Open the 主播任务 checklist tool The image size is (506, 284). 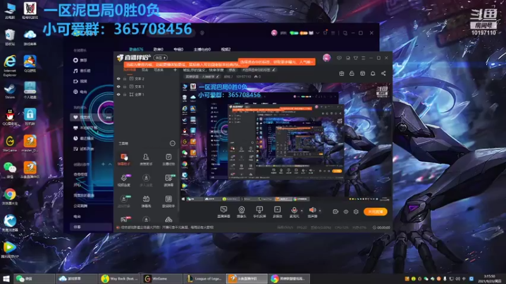coord(168,160)
